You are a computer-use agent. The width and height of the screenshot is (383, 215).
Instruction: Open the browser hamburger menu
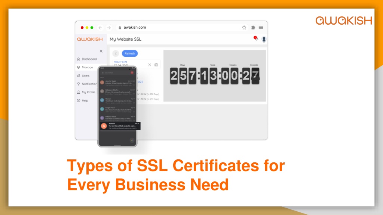(261, 28)
